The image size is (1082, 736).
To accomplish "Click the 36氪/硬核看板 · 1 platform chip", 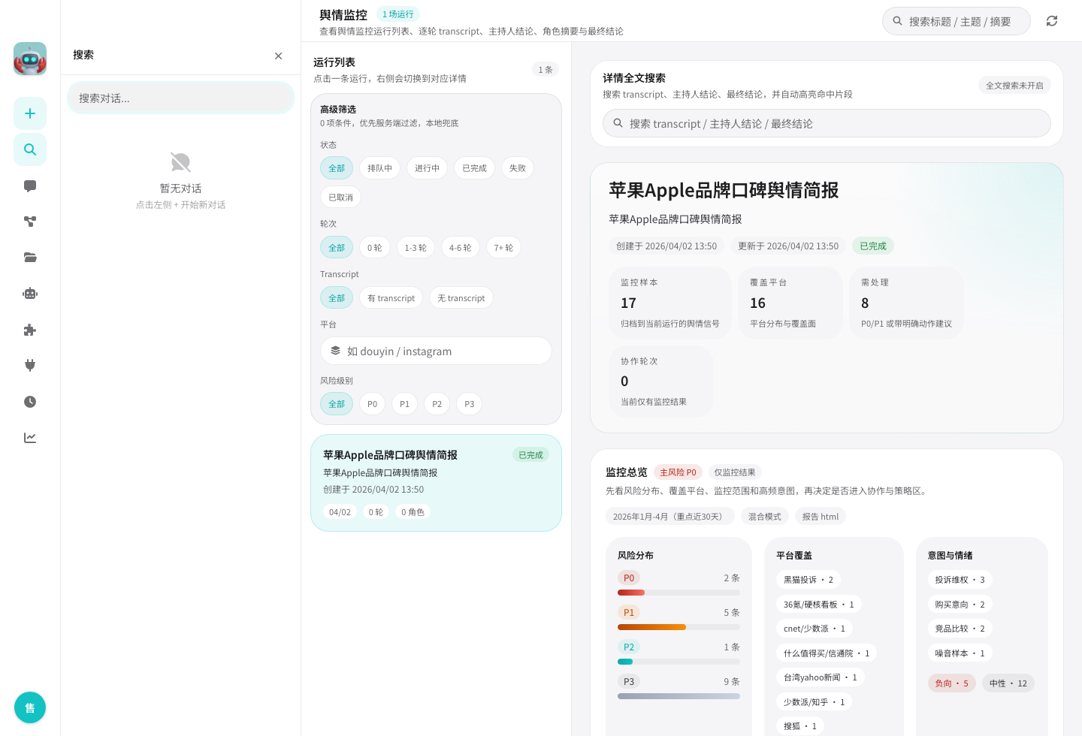I will 818,605.
